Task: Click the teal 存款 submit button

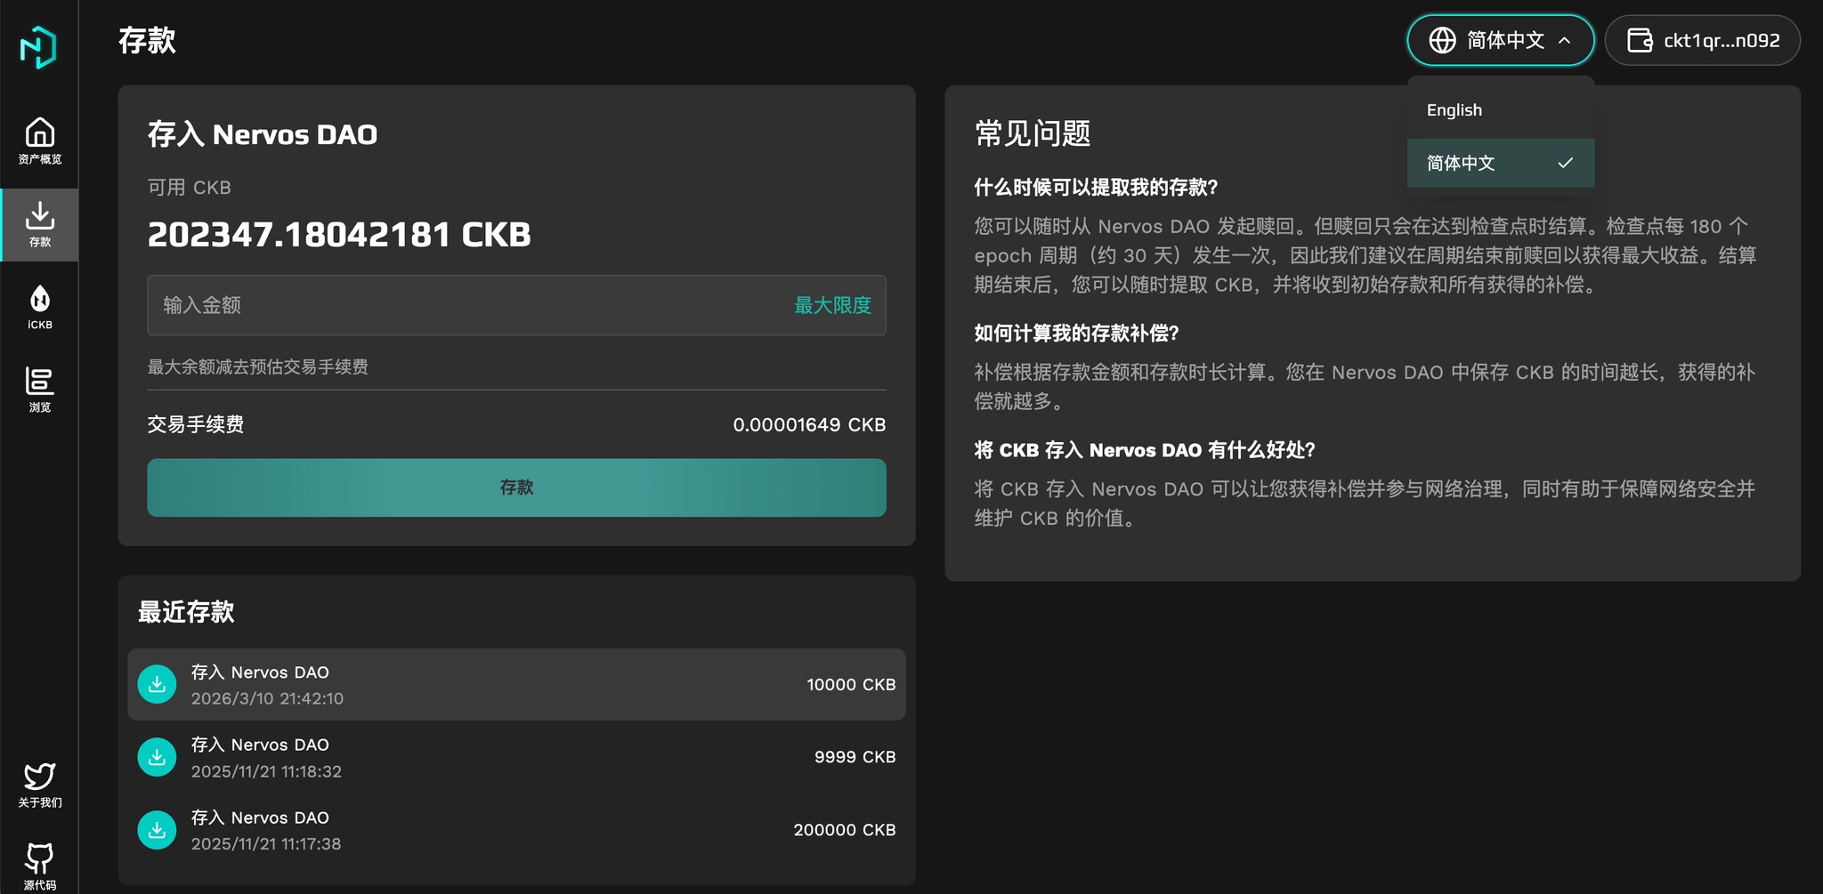Action: (x=516, y=487)
